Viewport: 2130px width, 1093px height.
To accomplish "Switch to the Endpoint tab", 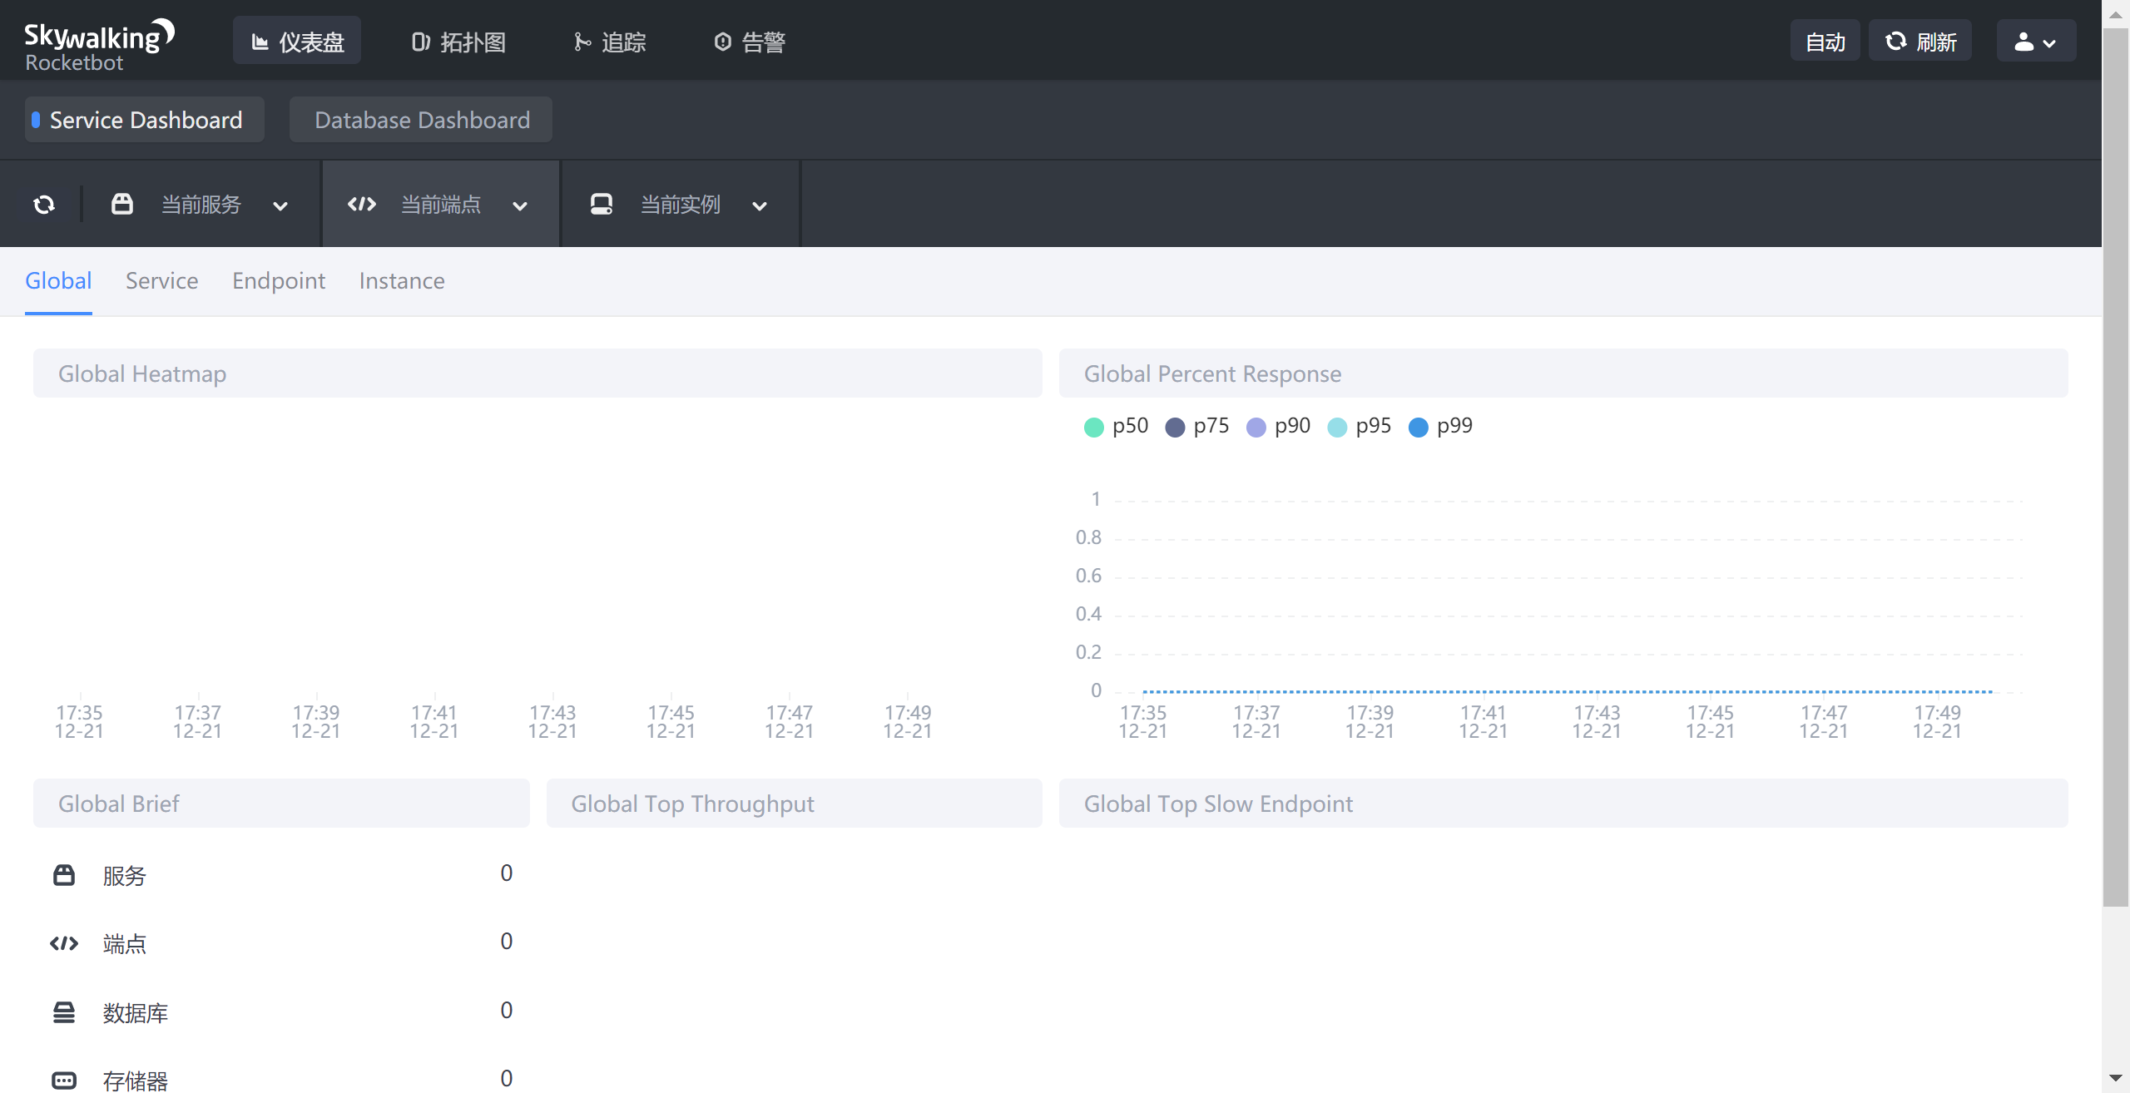I will [279, 281].
